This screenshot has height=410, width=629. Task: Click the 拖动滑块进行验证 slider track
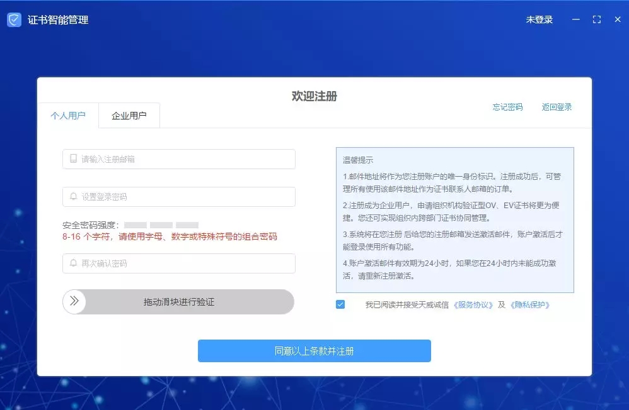178,301
